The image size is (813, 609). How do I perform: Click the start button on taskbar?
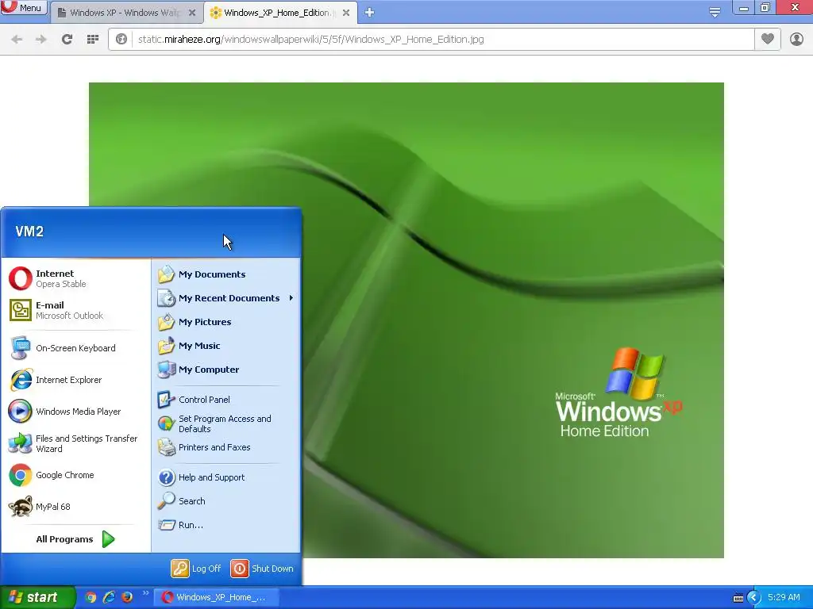coord(37,597)
